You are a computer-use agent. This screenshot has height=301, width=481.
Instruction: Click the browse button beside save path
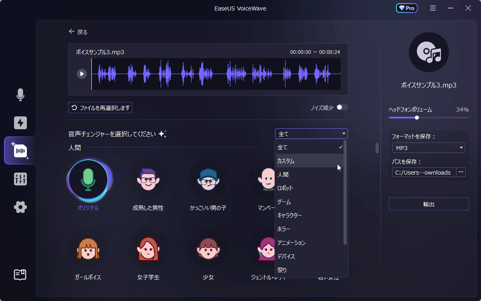click(461, 173)
